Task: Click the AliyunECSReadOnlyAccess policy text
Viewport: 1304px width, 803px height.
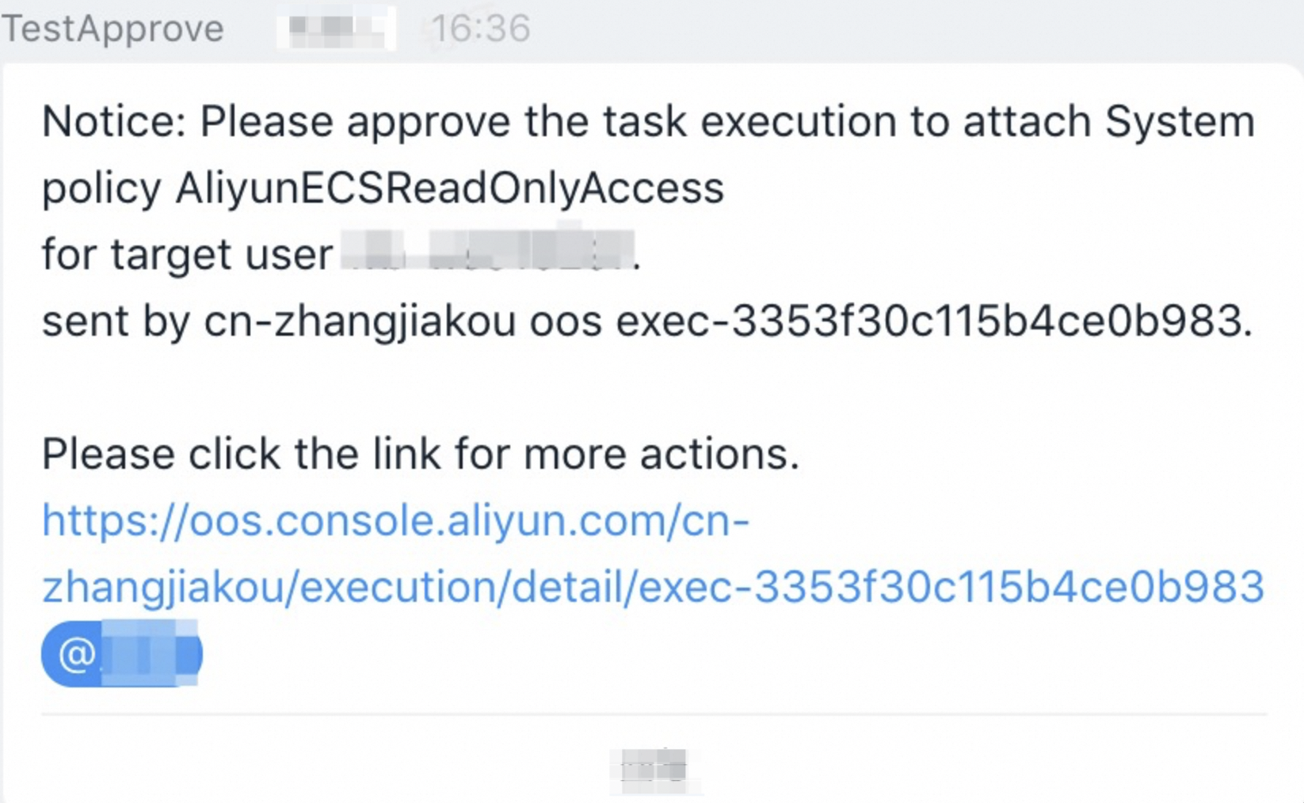Action: pyautogui.click(x=450, y=188)
